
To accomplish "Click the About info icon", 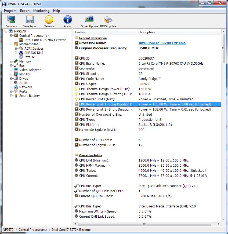I will point(68,20).
